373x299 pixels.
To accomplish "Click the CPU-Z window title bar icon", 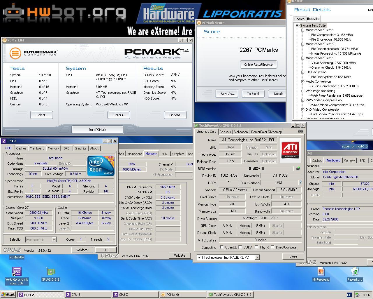I will coord(4,141).
